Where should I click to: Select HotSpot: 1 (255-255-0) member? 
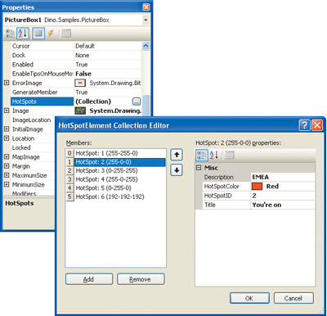click(x=116, y=153)
